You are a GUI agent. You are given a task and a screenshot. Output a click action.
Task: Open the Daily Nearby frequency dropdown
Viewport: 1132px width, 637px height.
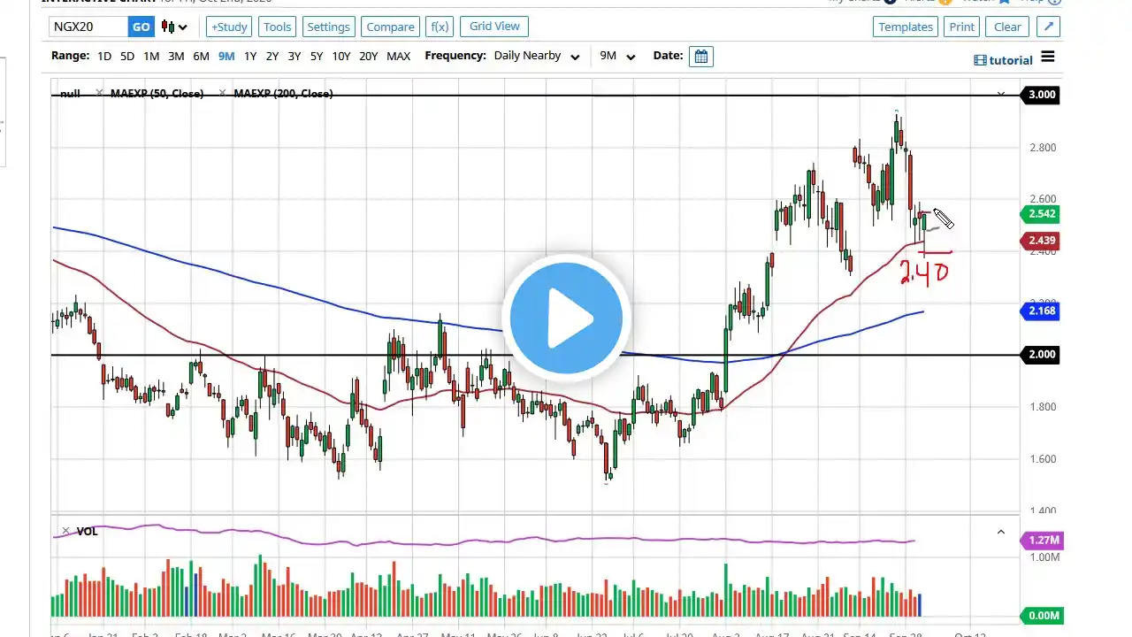pos(537,56)
